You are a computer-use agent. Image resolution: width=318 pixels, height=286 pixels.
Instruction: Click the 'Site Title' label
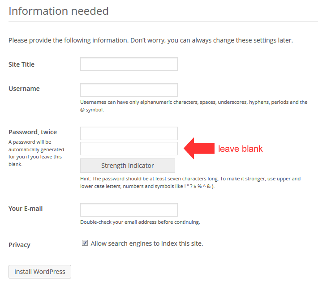click(21, 64)
